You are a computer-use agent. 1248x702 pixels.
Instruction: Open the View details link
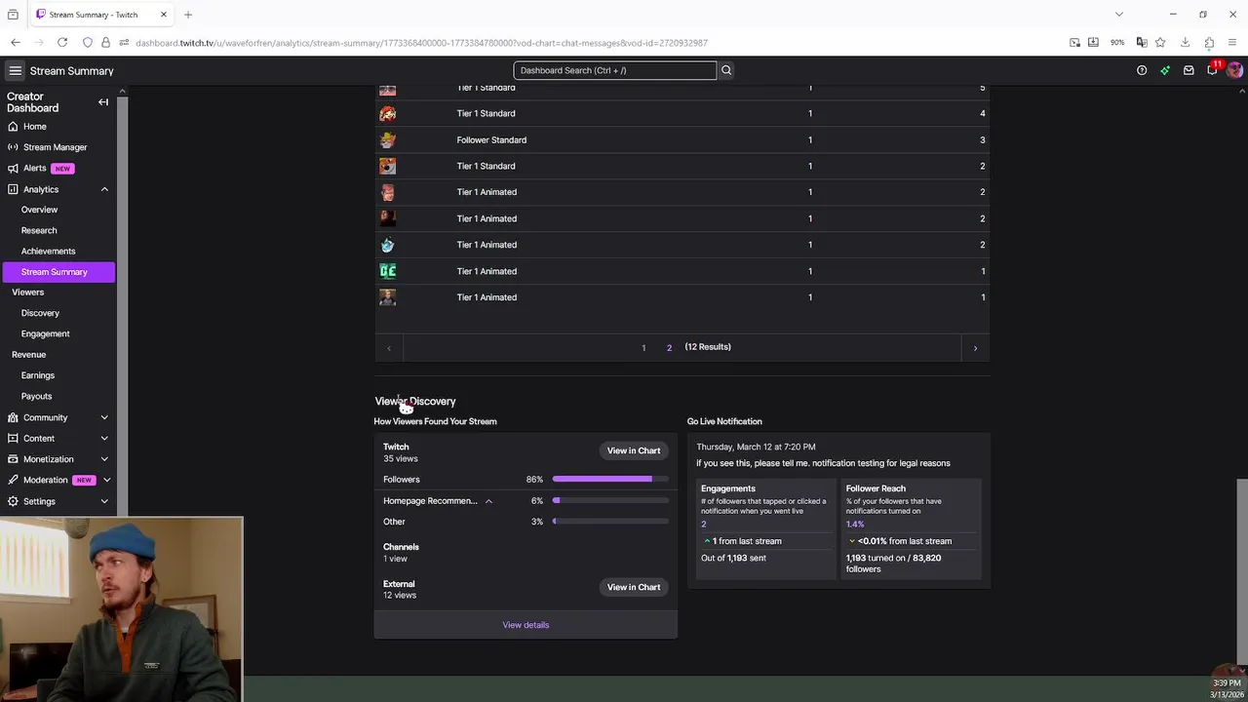[526, 625]
